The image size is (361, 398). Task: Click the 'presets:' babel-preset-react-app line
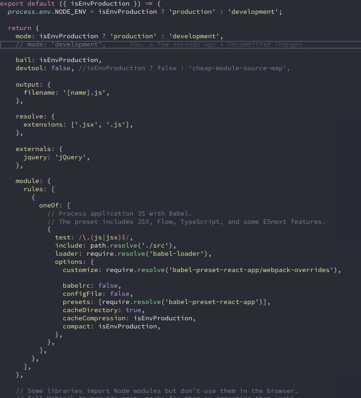click(x=167, y=302)
